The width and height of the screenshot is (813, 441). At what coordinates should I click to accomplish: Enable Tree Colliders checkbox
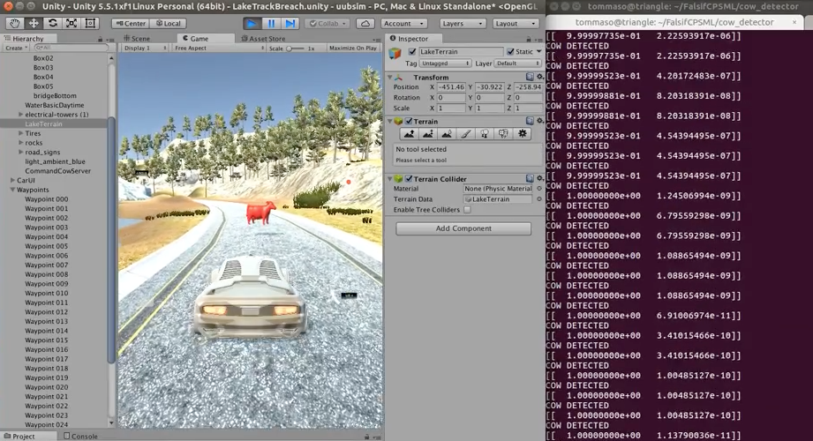[x=467, y=210]
